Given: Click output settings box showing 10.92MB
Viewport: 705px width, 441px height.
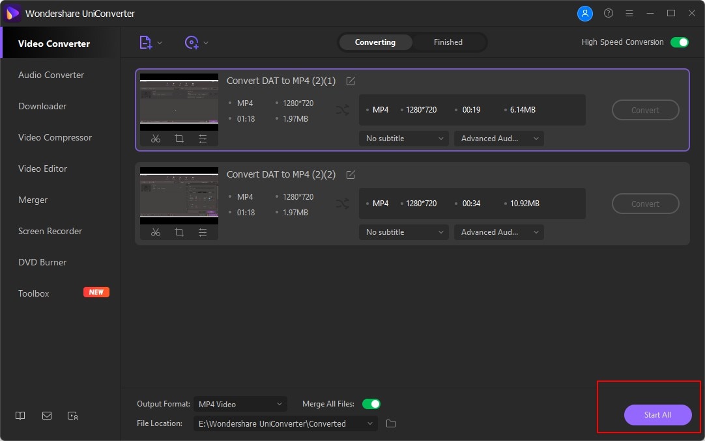Looking at the screenshot, I should 472,204.
